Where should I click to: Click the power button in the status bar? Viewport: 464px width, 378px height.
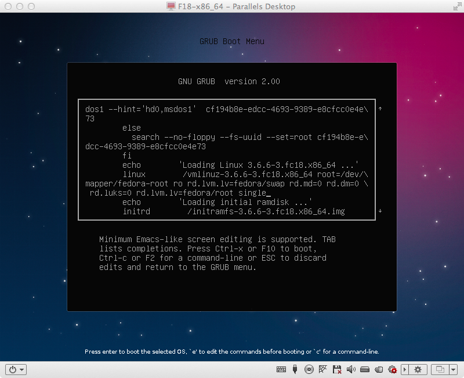(x=13, y=369)
